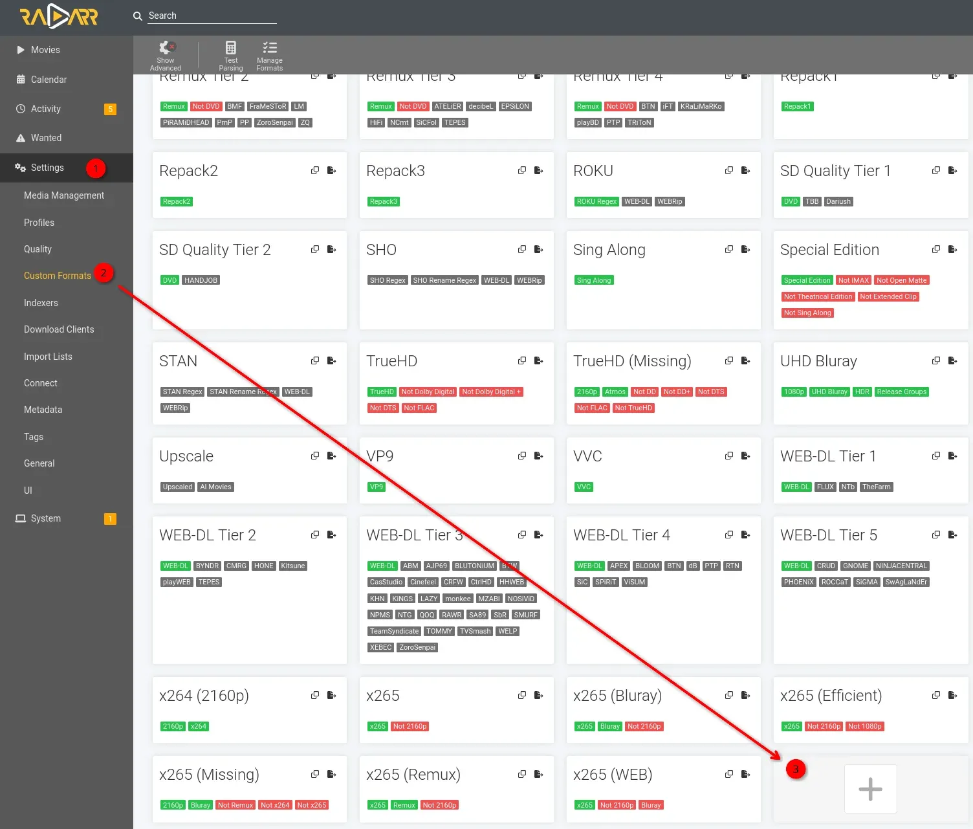This screenshot has height=829, width=973.
Task: Export the WEB-DL Tier 3 format
Action: click(x=539, y=535)
